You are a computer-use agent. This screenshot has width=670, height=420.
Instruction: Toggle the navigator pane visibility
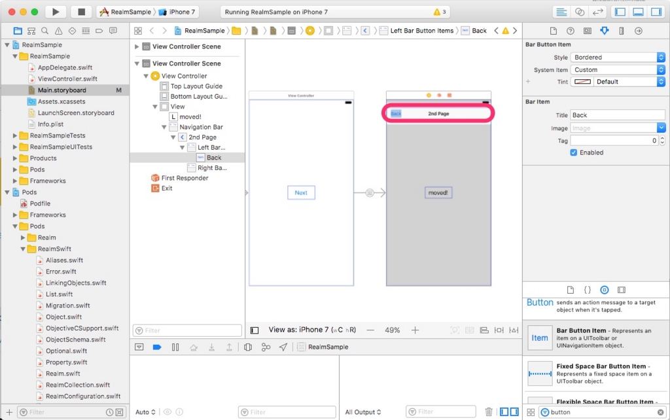tap(620, 12)
